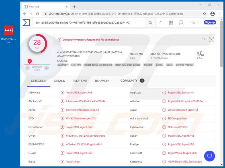The width and height of the screenshot is (225, 168).
Task: Click Trojan.Win32.Kryptik.dd!n detection text
Action: (x=182, y=153)
